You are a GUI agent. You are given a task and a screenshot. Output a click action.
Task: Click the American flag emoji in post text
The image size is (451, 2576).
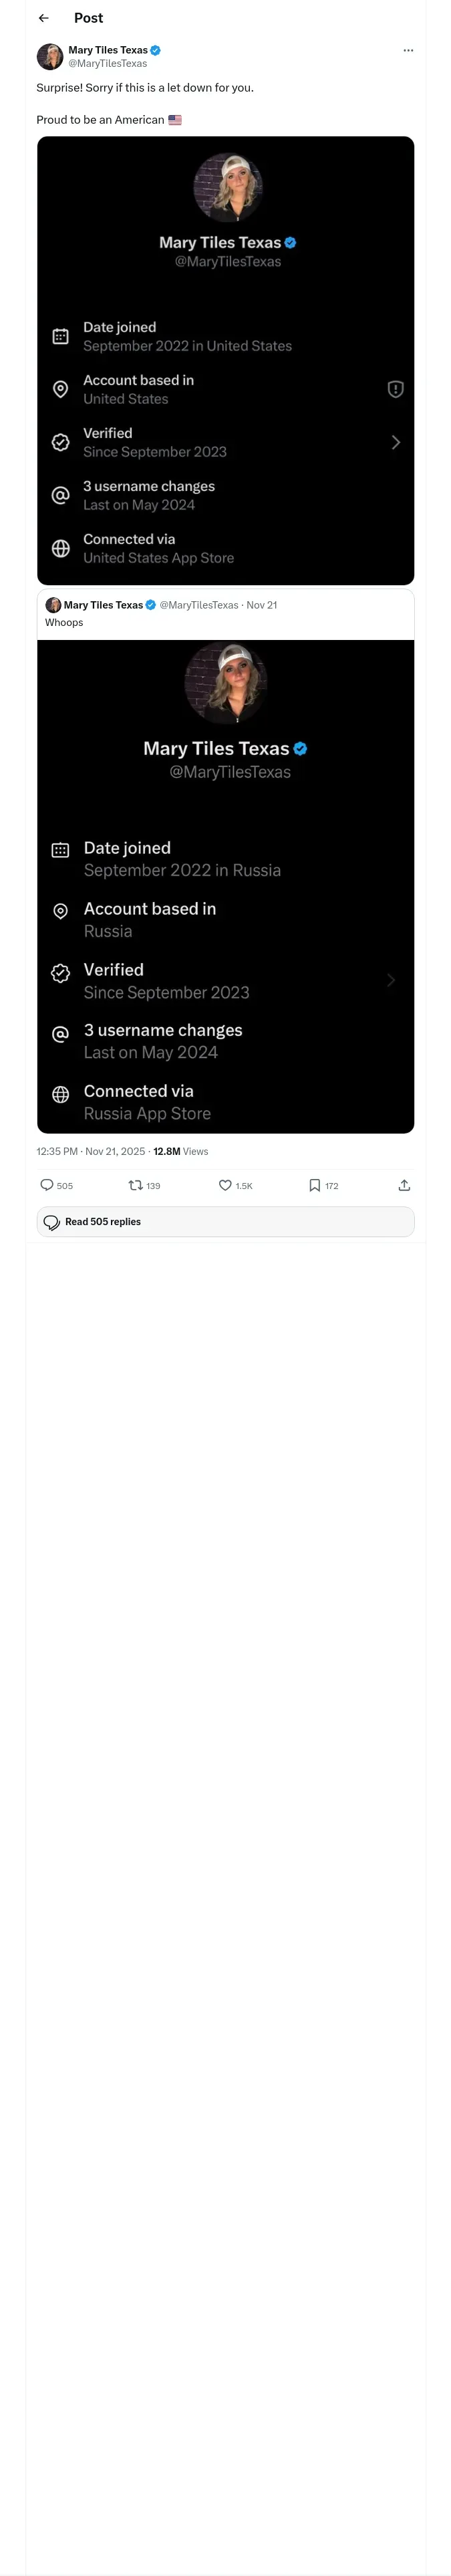[175, 120]
